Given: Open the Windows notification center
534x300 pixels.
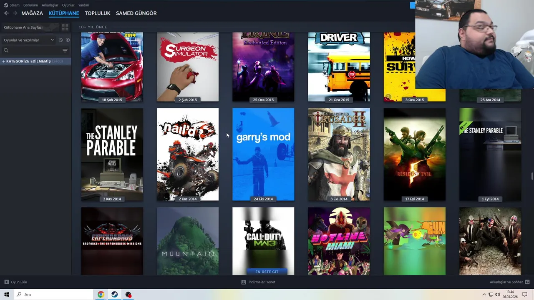Looking at the screenshot, I should (525, 295).
